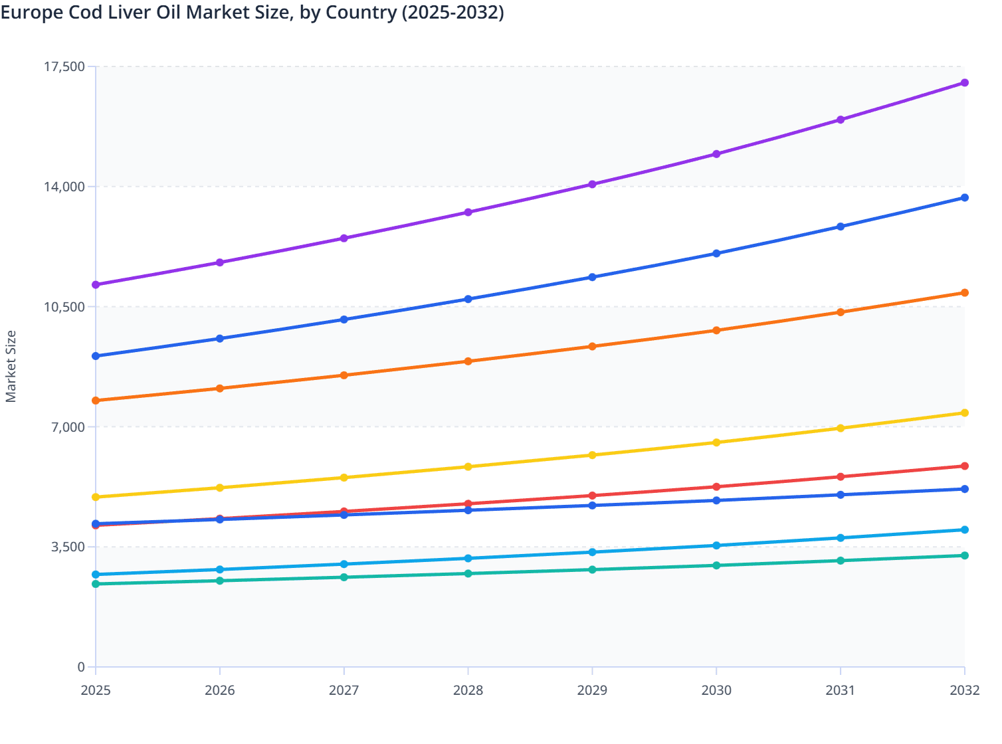Click the 0 label on the y-axis
This screenshot has height=744, width=1002.
(82, 664)
